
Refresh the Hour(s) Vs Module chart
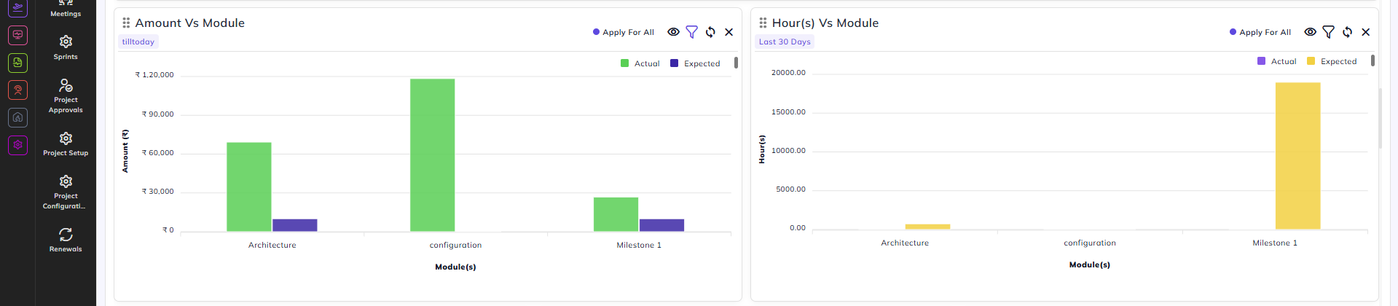tap(1347, 32)
